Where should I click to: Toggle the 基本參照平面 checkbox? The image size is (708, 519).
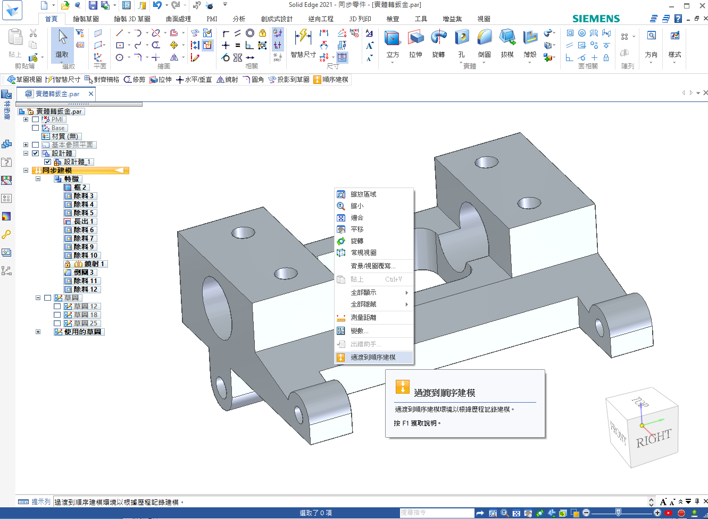click(x=36, y=145)
